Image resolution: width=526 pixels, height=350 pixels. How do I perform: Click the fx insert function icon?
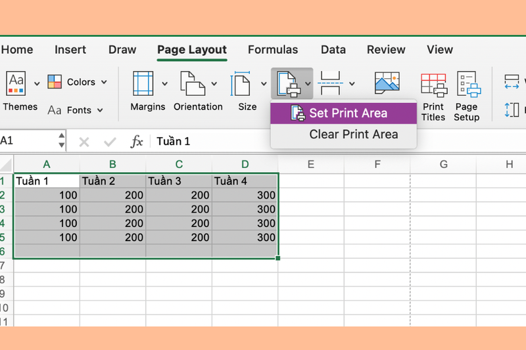pyautogui.click(x=137, y=141)
